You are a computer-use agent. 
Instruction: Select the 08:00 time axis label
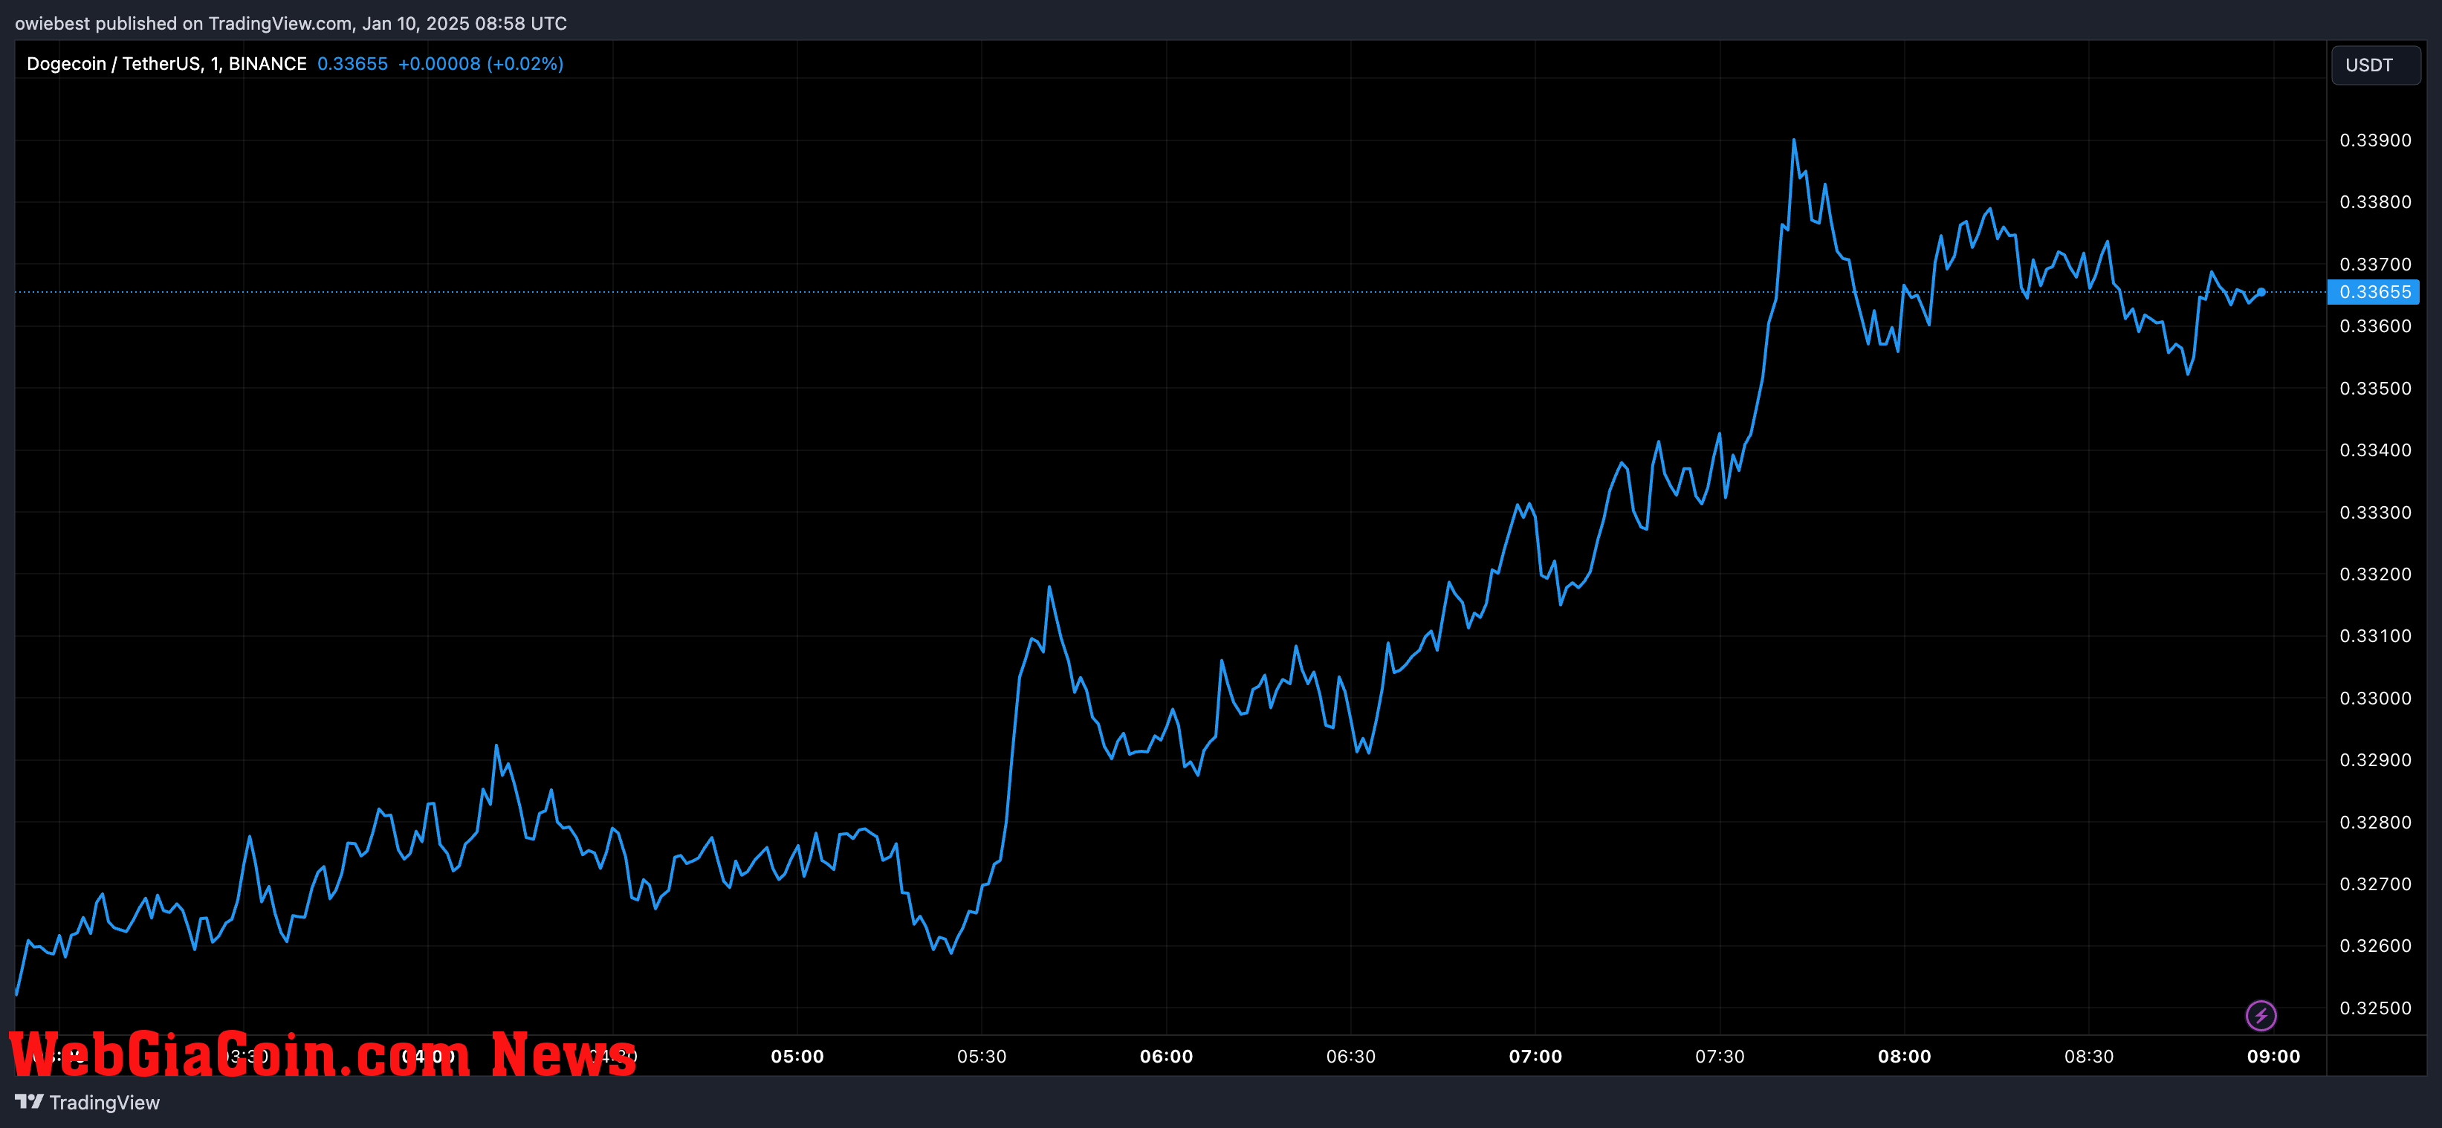coord(1905,1056)
